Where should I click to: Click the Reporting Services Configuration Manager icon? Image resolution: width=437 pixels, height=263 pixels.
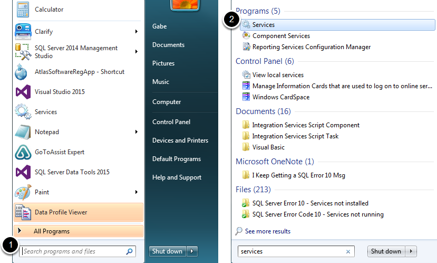tap(246, 46)
